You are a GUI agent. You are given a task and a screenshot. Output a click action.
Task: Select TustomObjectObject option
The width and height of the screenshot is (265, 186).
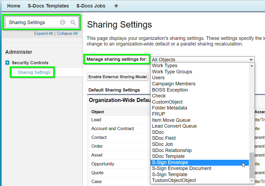(199, 180)
